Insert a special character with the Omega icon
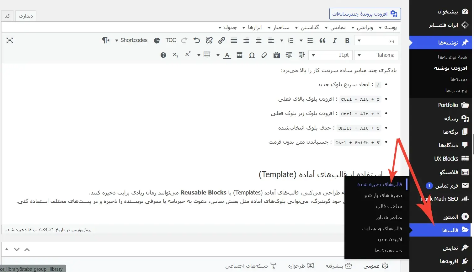Screen dimensions: 474x272 (x=252, y=55)
